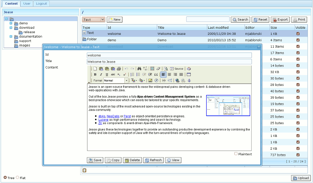This screenshot has width=313, height=183.
Task: Insert a bulleted list
Action: (x=138, y=75)
